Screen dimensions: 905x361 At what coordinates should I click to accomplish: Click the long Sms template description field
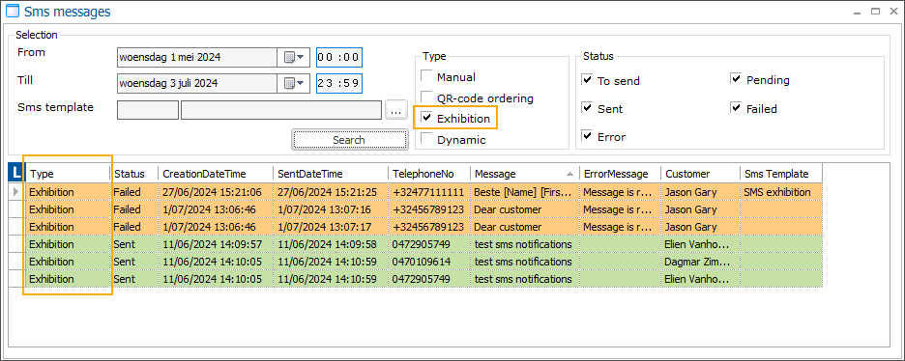click(x=281, y=110)
